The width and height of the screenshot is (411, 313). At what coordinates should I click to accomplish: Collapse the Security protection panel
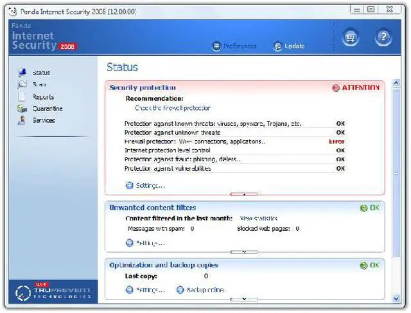pos(244,193)
